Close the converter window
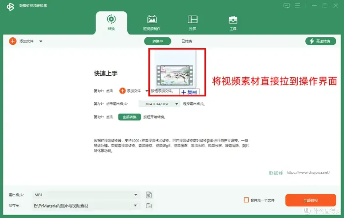Image resolution: width=344 pixels, height=218 pixels. click(336, 6)
